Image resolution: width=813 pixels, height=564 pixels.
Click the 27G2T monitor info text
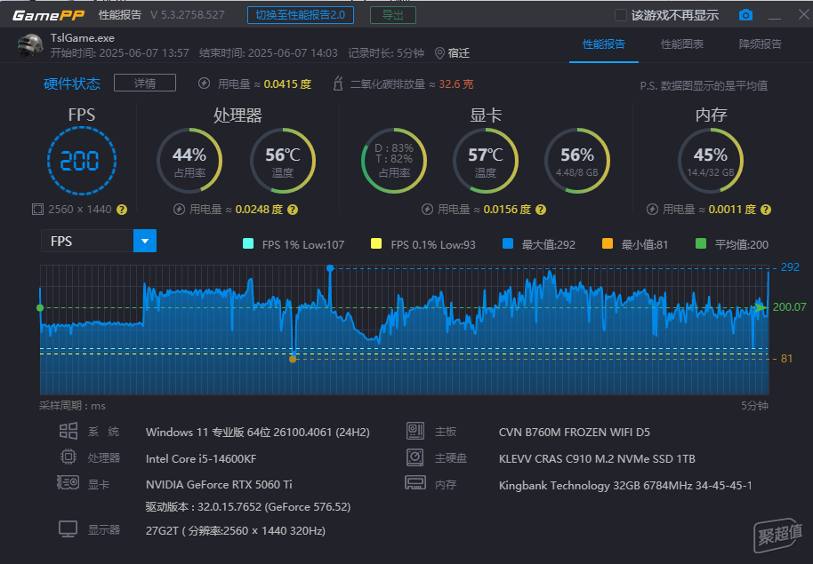[x=236, y=531]
